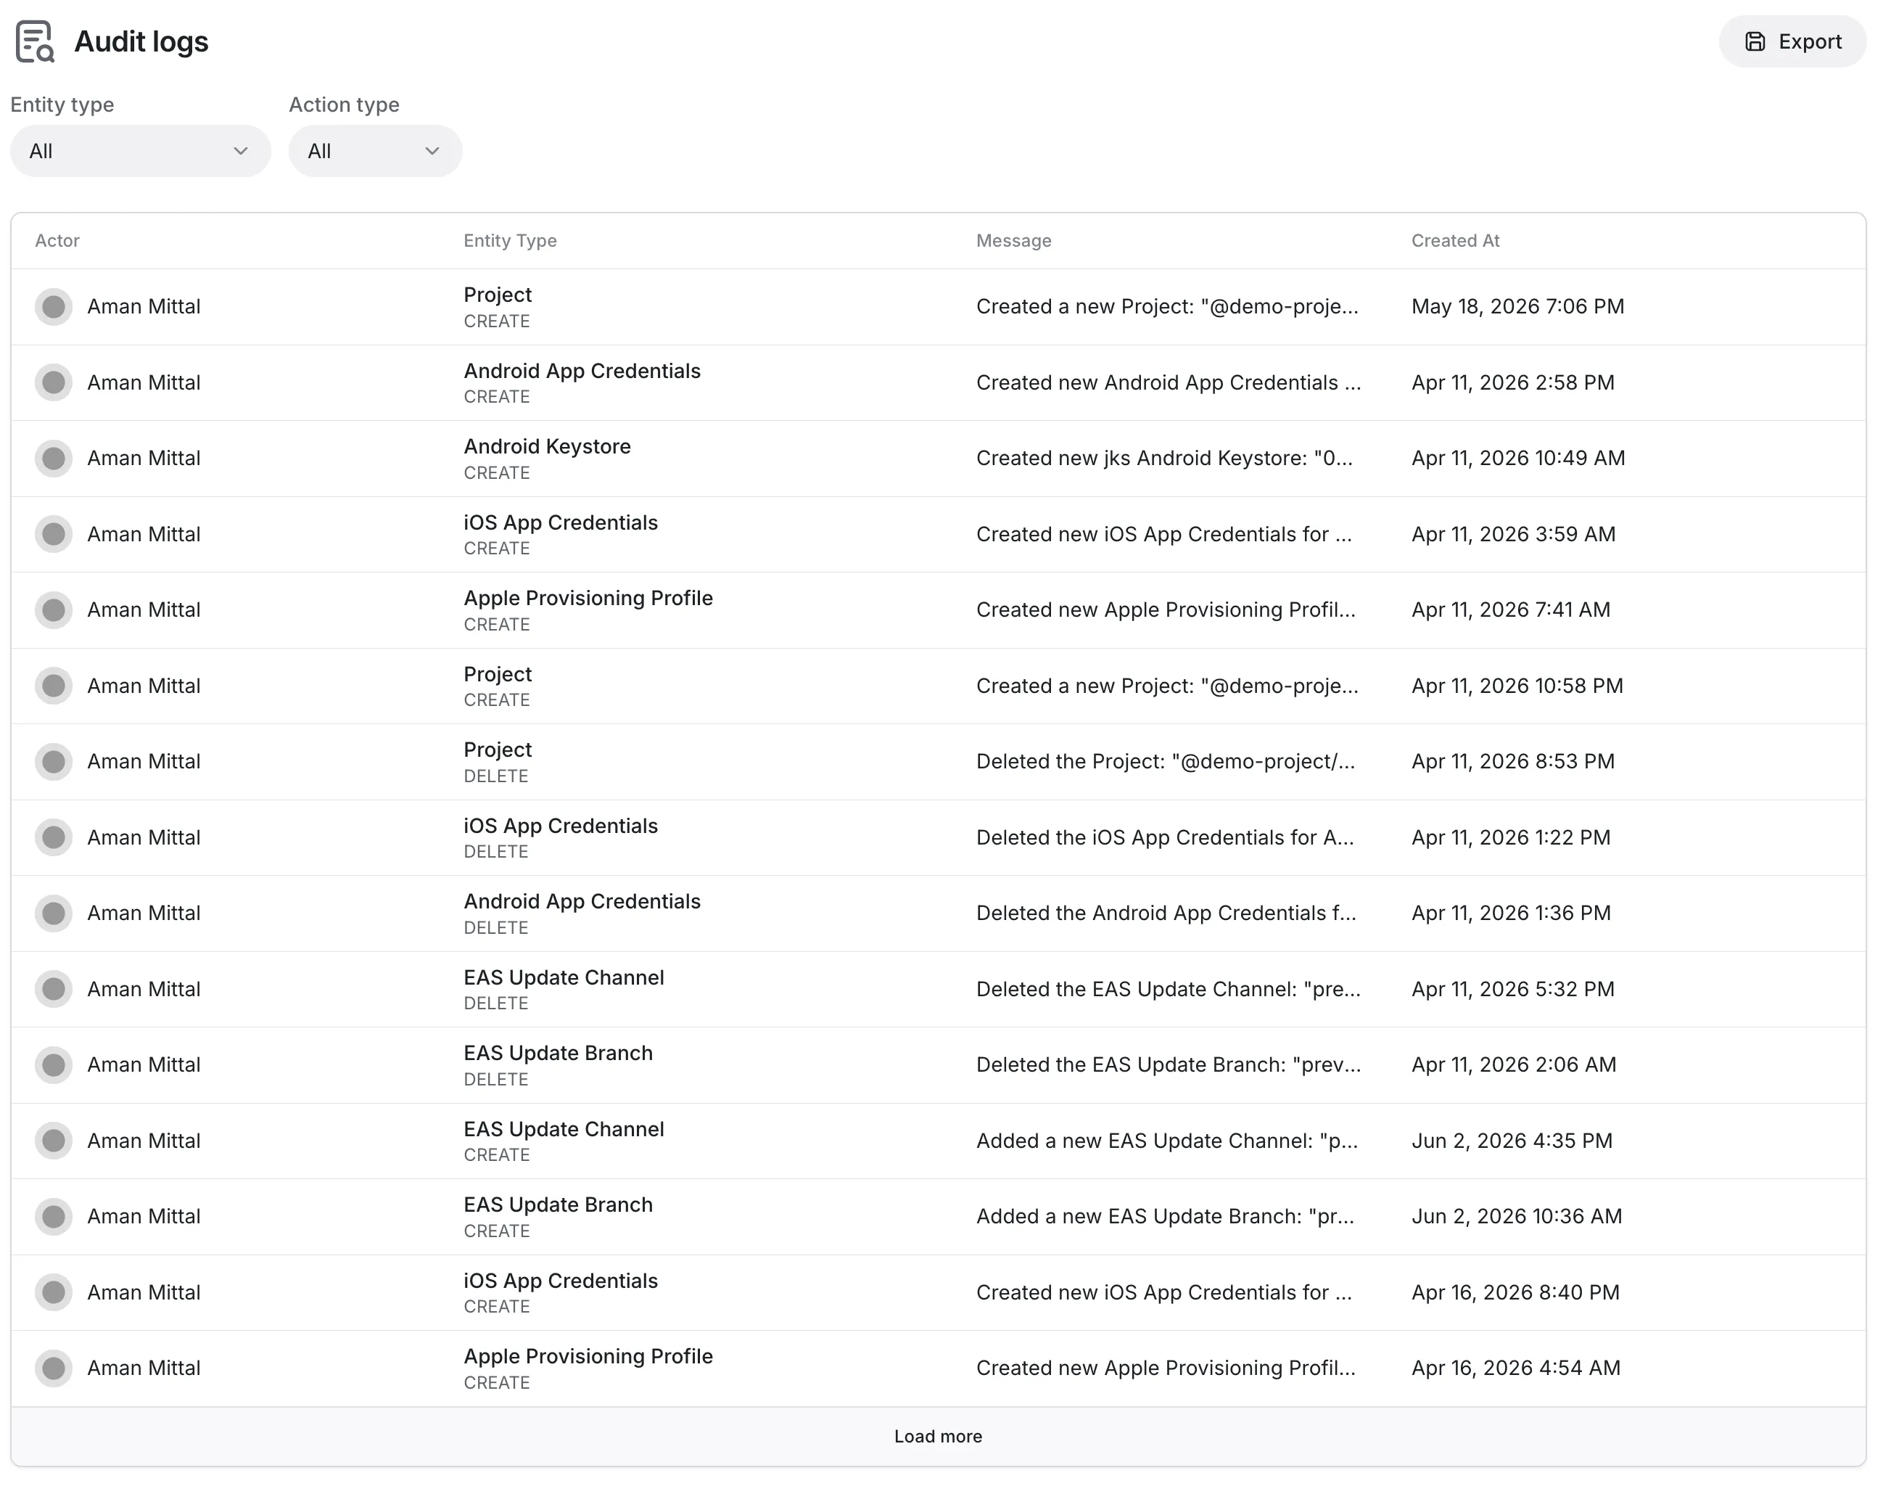
Task: Click the Created At column header
Action: tap(1456, 241)
